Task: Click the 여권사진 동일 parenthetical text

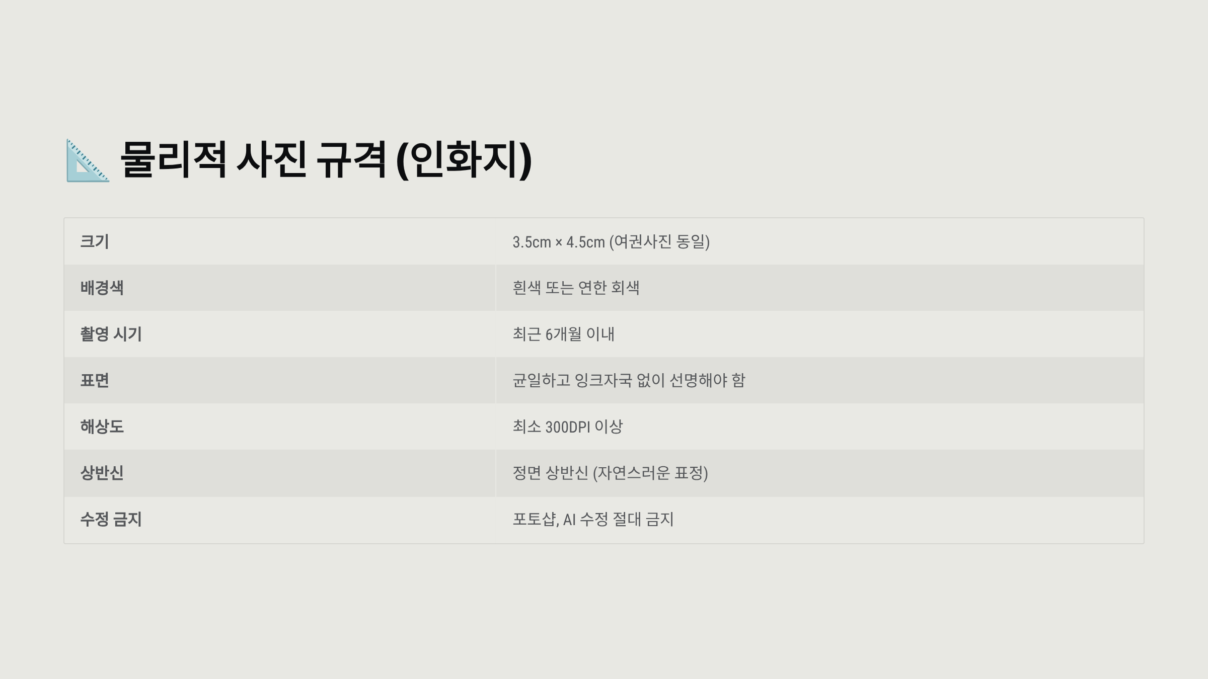Action: coord(659,242)
